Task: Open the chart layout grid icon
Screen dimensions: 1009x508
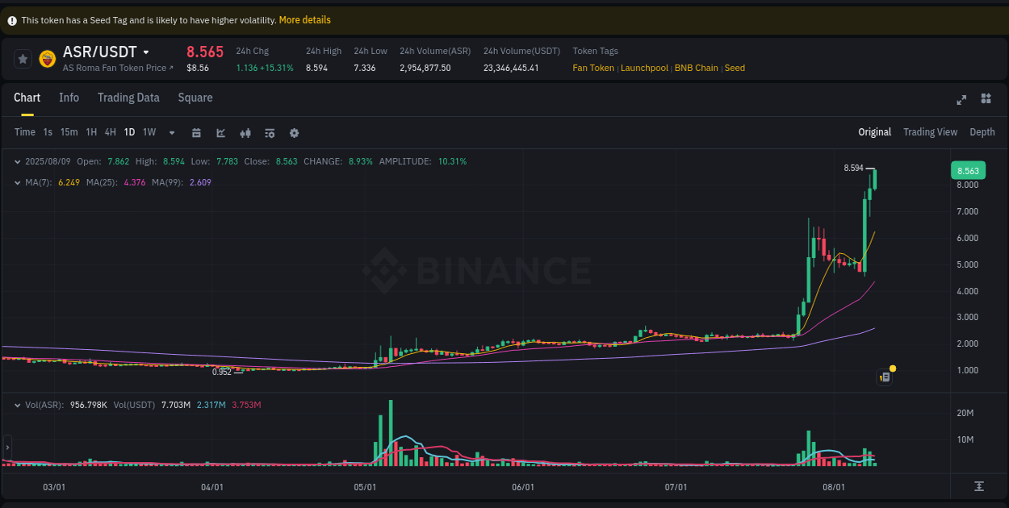Action: (986, 98)
